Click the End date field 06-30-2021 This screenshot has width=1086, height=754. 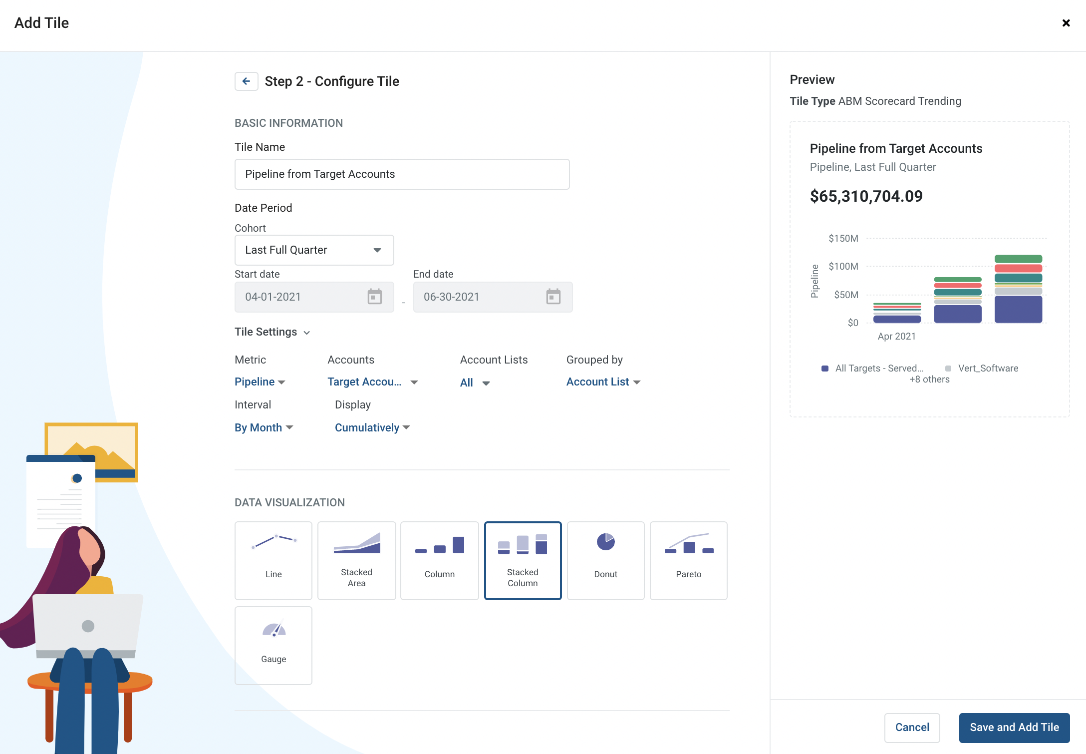[x=493, y=297]
